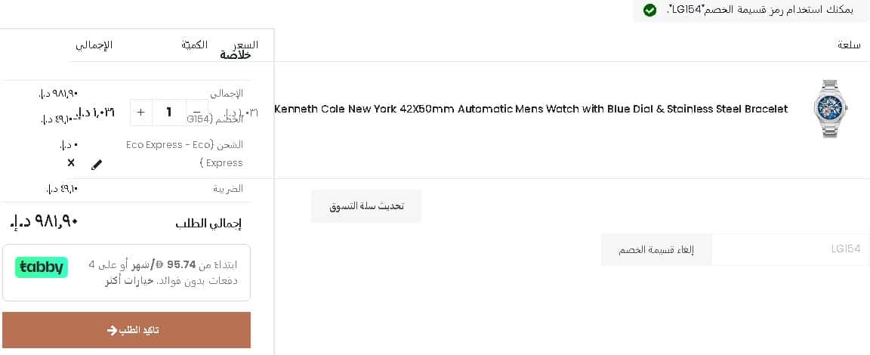Open the Kenneth Cole watch thumbnail
The image size is (870, 355).
(x=830, y=109)
